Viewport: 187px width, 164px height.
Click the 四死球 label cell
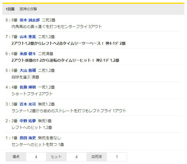(x=97, y=157)
